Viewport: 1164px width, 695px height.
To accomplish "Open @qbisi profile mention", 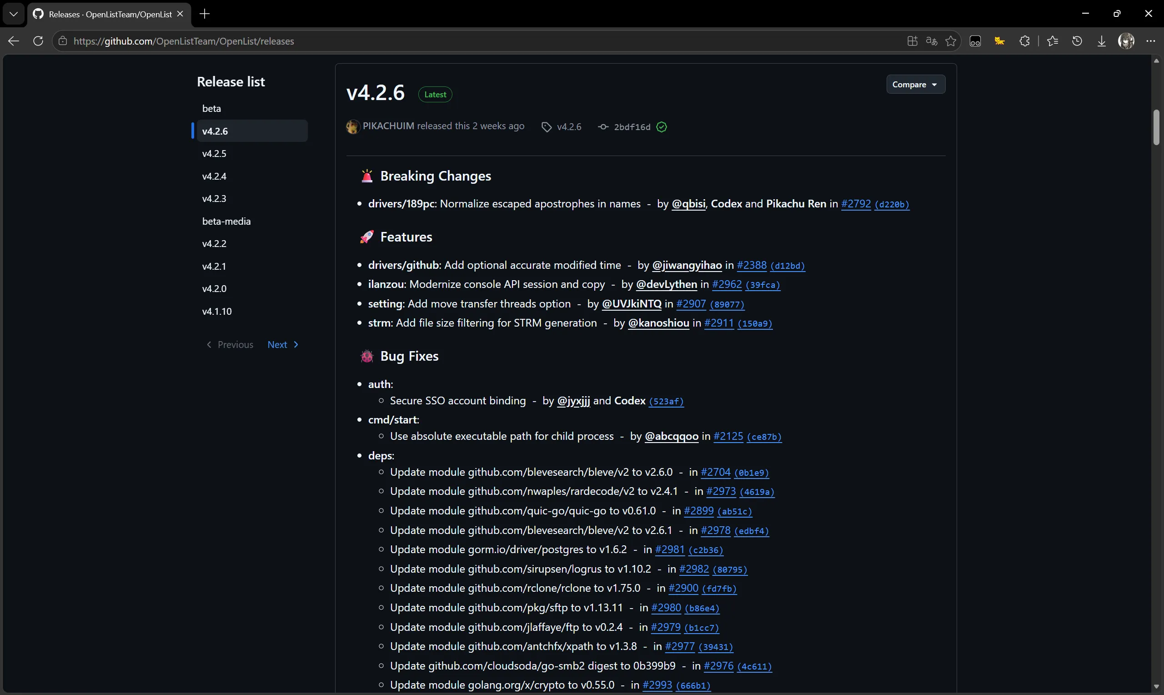I will point(688,204).
